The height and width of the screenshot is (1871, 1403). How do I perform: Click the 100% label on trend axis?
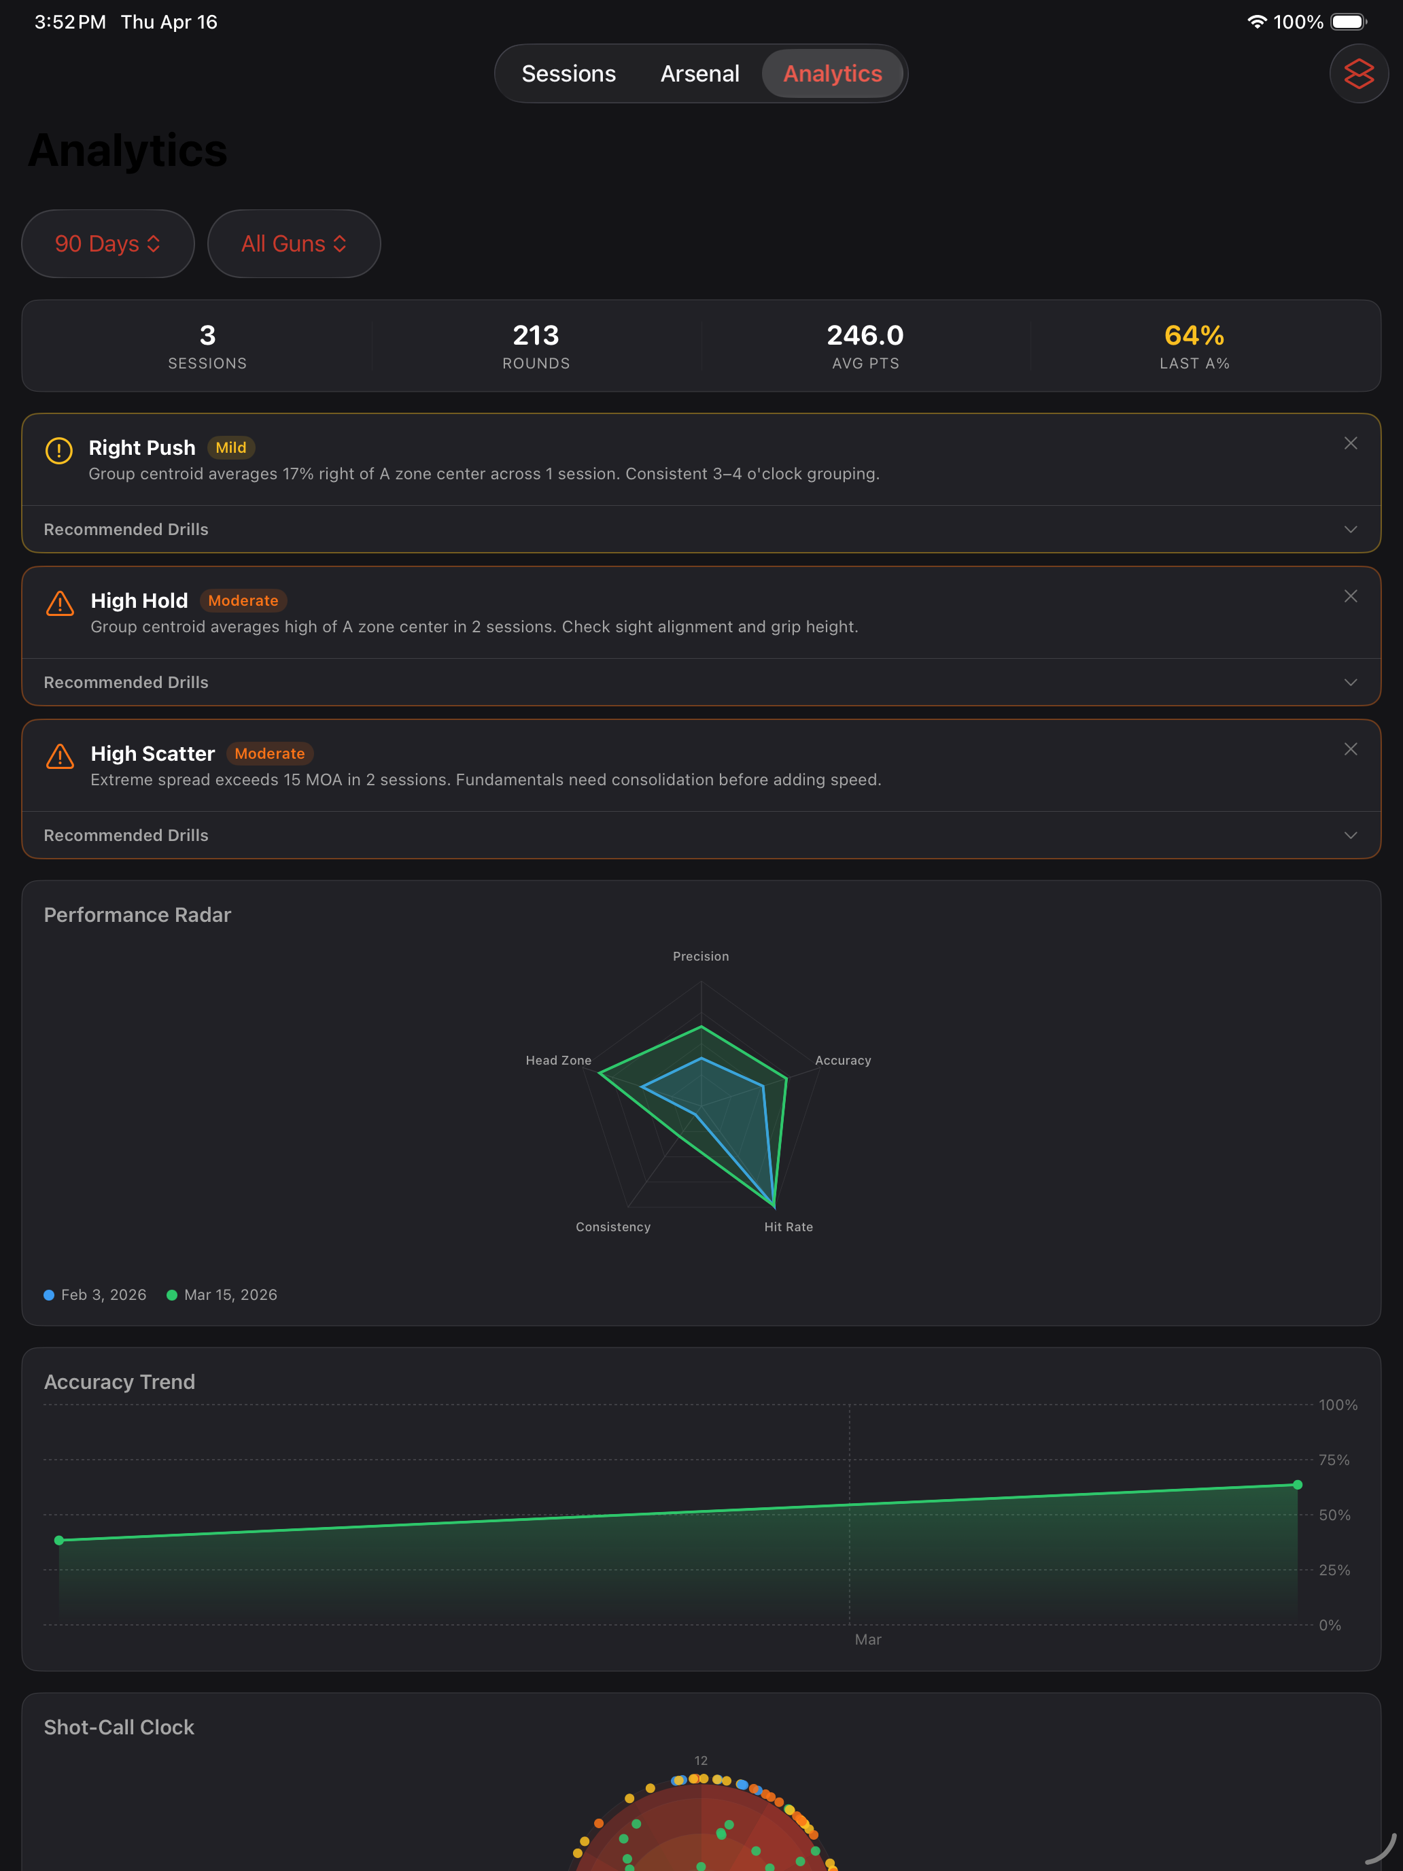(x=1338, y=1405)
